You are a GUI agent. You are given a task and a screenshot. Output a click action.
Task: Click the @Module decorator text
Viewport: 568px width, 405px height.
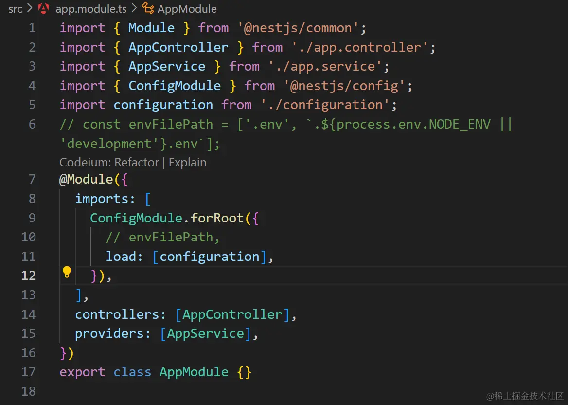click(x=86, y=180)
